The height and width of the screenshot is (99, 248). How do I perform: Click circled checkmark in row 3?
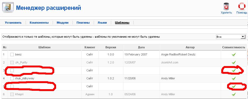click(x=234, y=70)
